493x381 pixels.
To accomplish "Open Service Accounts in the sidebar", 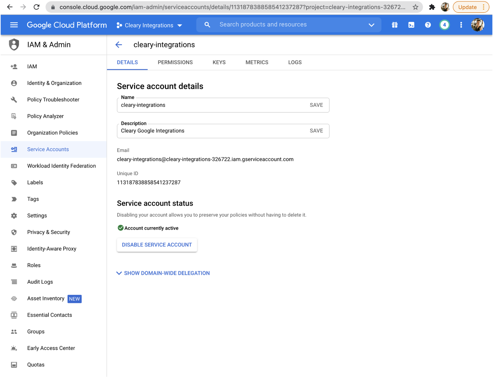I will pos(54,149).
